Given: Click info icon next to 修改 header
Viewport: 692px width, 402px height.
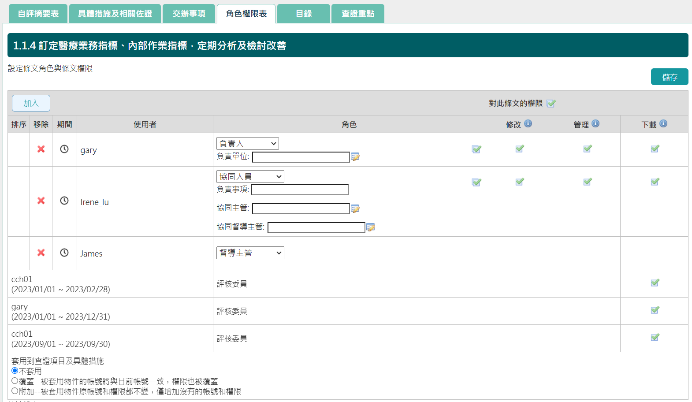Looking at the screenshot, I should pyautogui.click(x=528, y=124).
